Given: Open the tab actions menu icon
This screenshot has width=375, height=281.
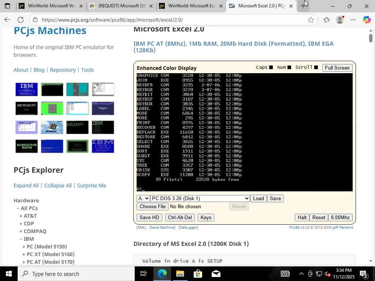Looking at the screenshot, I should 7,6.
